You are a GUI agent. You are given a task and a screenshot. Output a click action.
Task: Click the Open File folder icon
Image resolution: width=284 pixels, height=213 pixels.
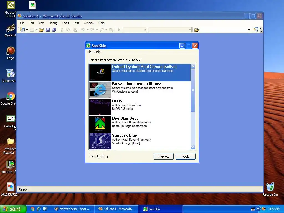[41, 30]
